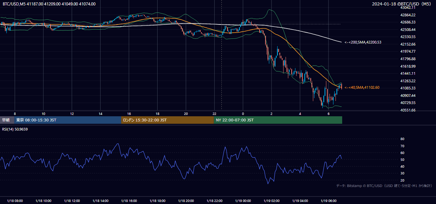
Task: Click the price chart hour label 16
Action: coord(129,114)
